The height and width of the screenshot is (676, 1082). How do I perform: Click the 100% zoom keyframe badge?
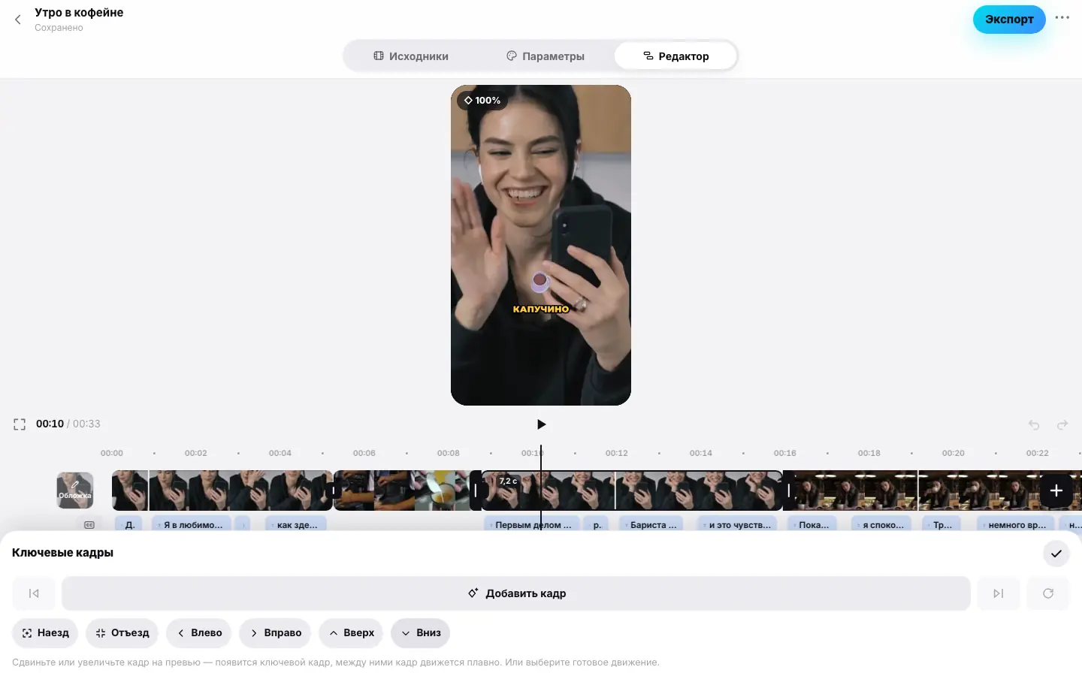pos(482,100)
